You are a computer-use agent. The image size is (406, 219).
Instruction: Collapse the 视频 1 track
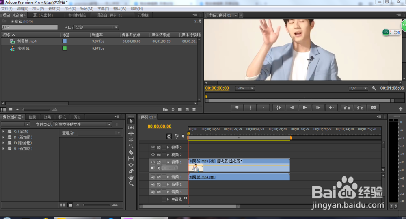(168, 162)
